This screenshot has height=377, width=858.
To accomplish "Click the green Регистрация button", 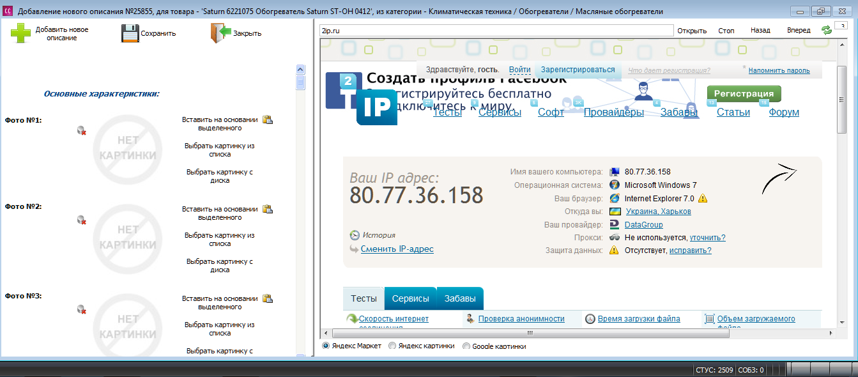I will click(744, 93).
